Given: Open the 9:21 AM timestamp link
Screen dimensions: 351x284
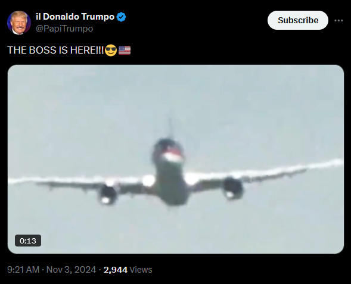Looking at the screenshot, I should (x=23, y=270).
